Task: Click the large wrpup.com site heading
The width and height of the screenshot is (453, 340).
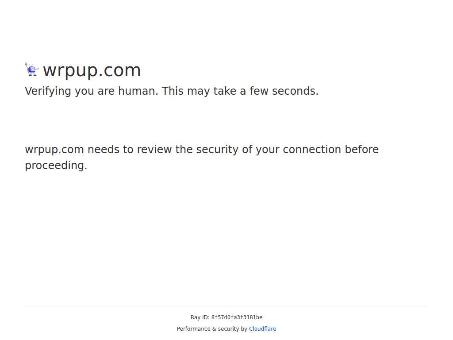Action: [x=92, y=70]
